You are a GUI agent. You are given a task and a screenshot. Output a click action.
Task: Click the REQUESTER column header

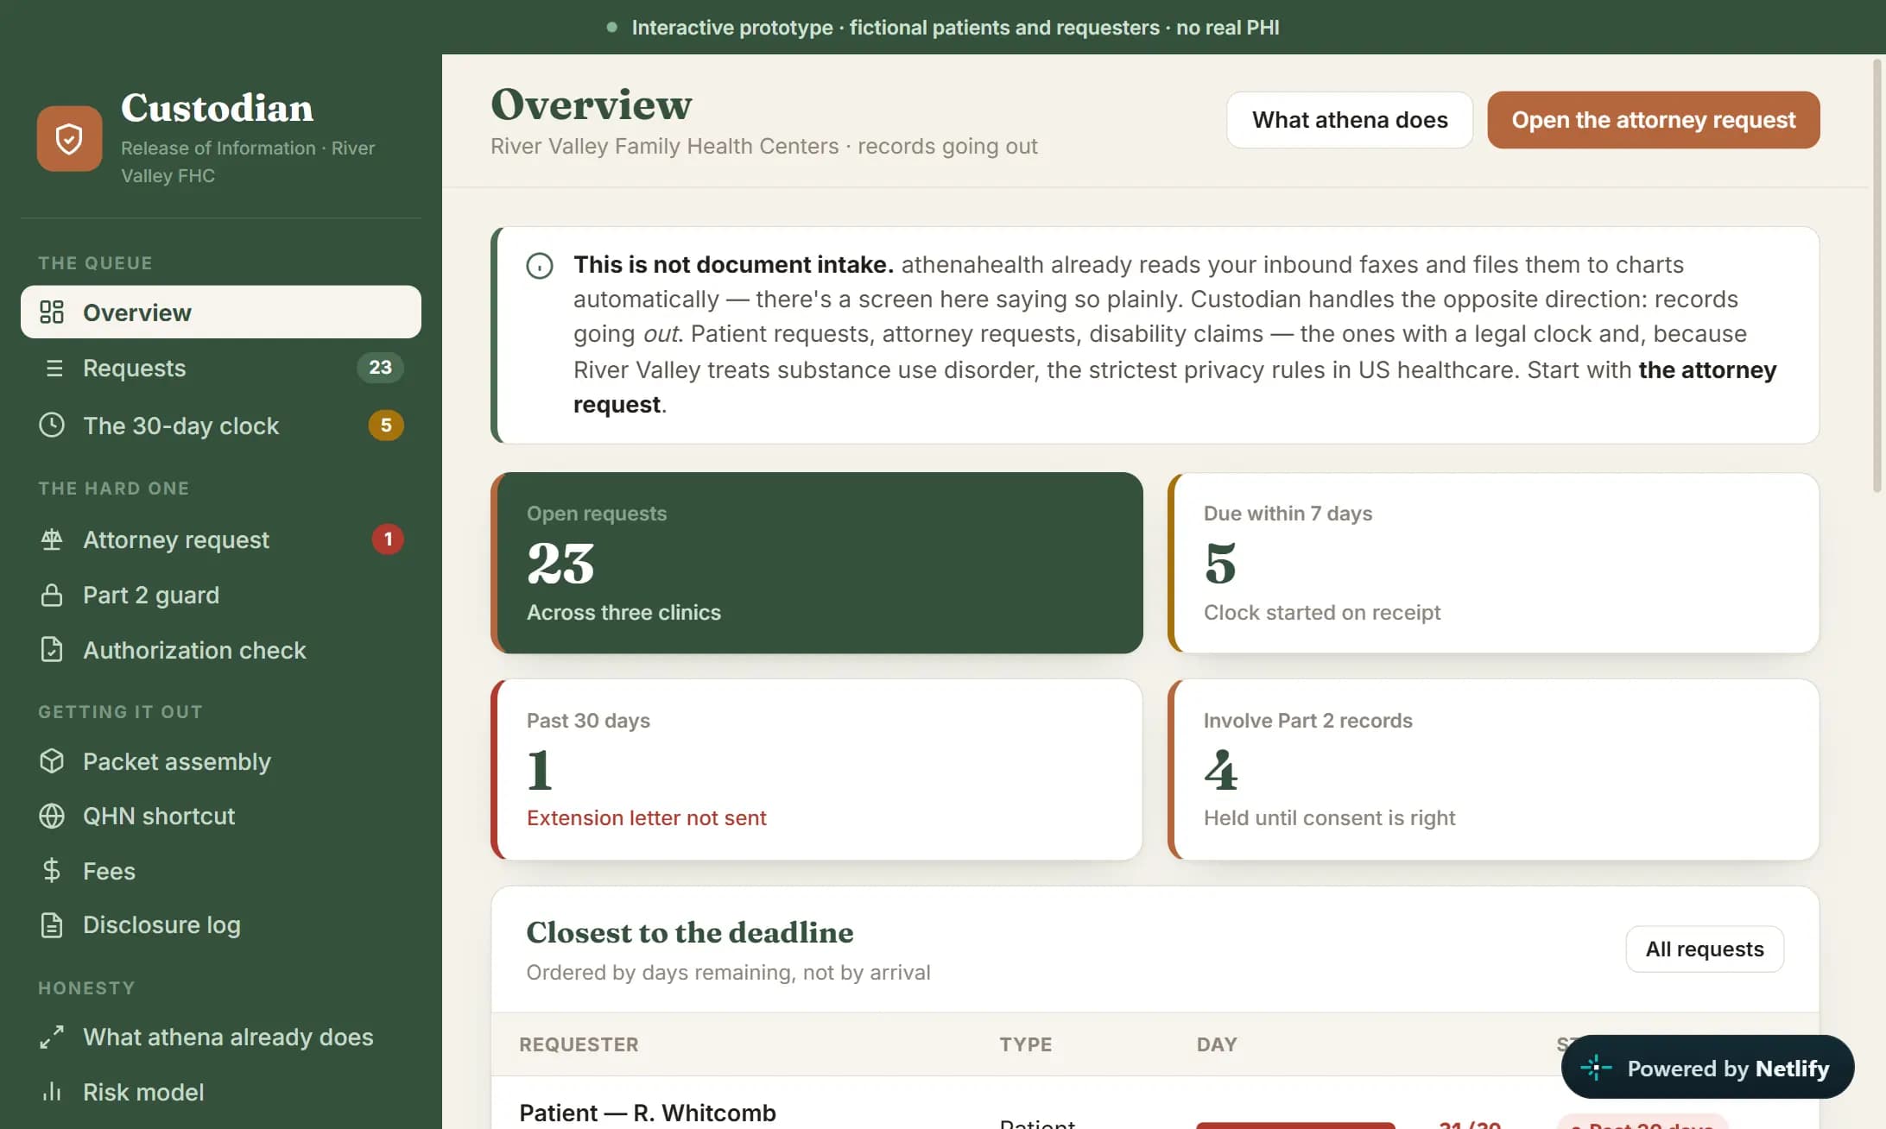(x=579, y=1044)
